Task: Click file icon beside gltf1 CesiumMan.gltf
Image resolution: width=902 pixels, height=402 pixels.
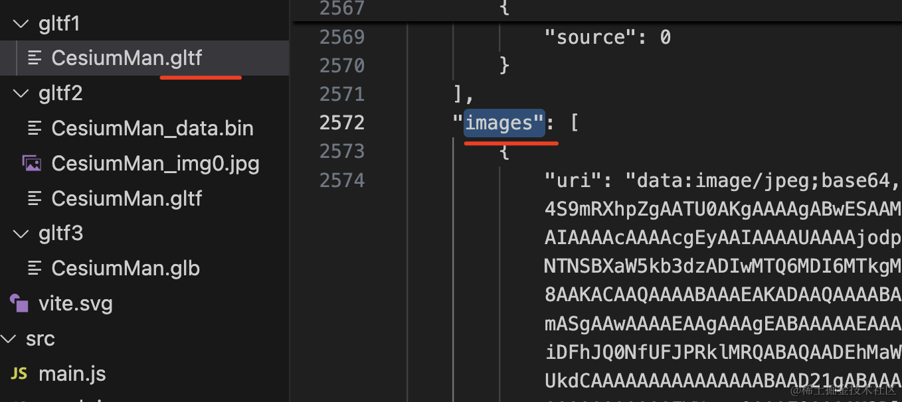Action: pos(34,58)
